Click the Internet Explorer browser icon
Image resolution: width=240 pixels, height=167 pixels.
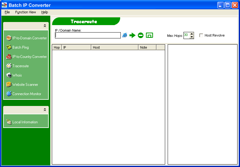coord(125,35)
